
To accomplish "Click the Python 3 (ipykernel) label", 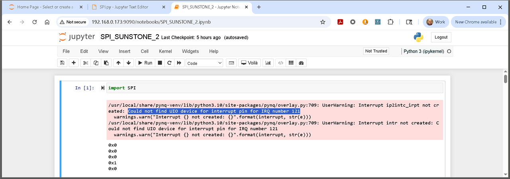I will click(424, 51).
